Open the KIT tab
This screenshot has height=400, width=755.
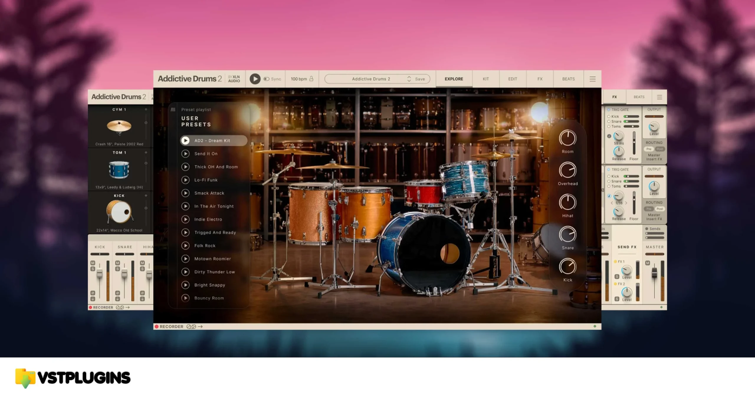point(486,79)
